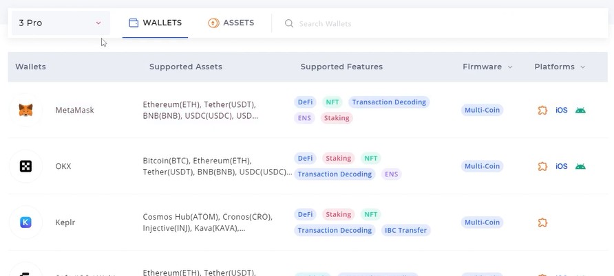Click OKX's supported assets text
The width and height of the screenshot is (614, 276).
tap(218, 166)
